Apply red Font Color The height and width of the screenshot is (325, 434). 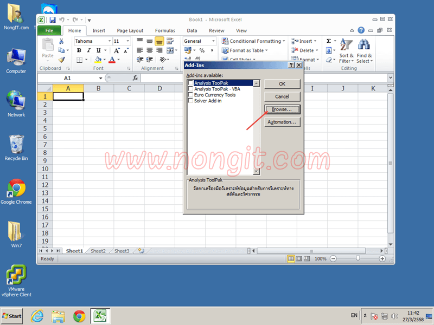(x=112, y=60)
